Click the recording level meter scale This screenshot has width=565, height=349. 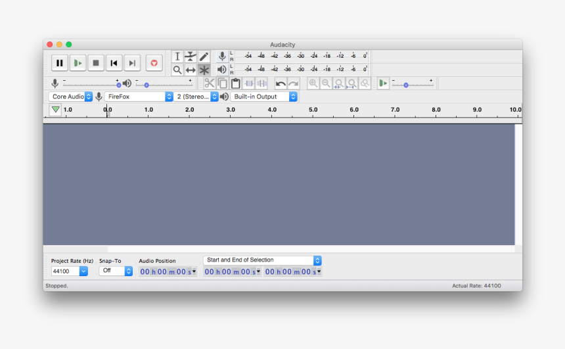pos(302,57)
